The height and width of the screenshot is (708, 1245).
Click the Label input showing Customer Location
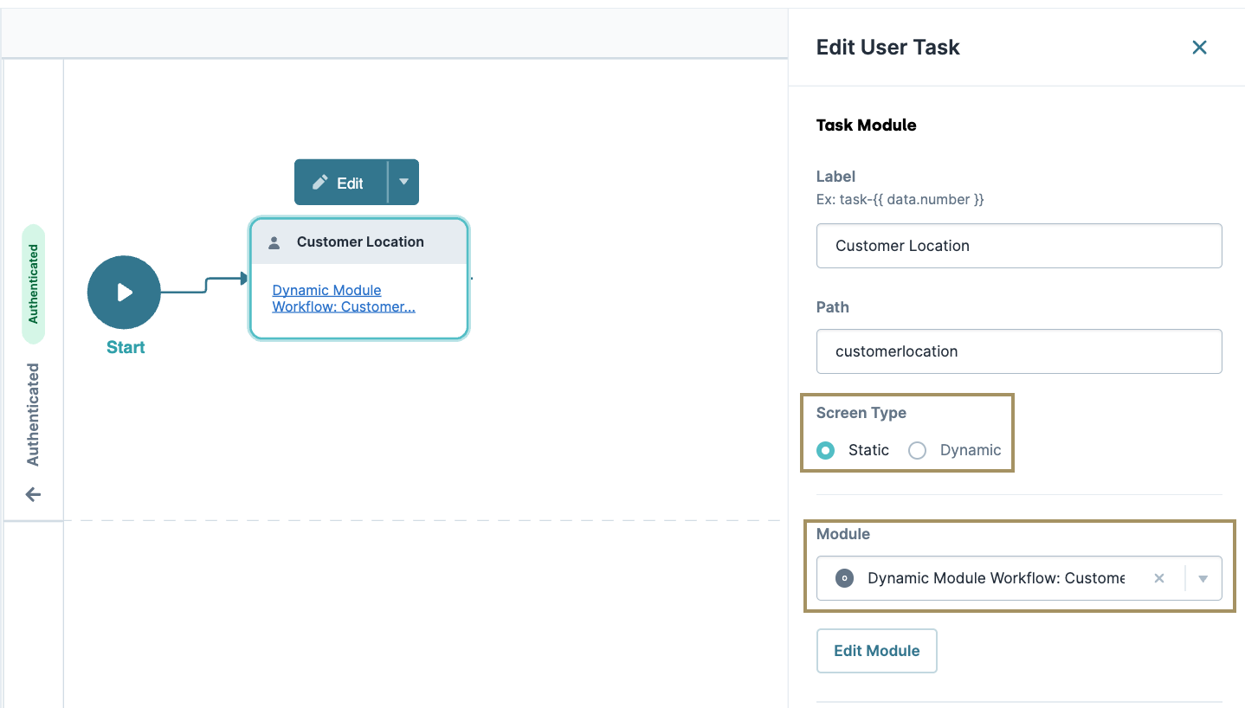coord(1019,246)
